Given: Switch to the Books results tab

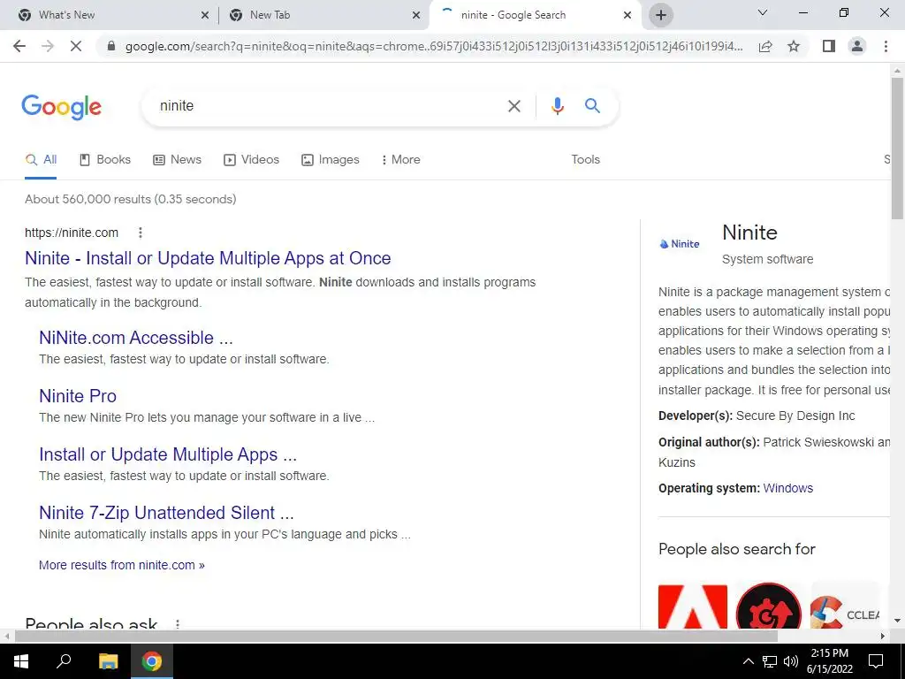Looking at the screenshot, I should (105, 160).
